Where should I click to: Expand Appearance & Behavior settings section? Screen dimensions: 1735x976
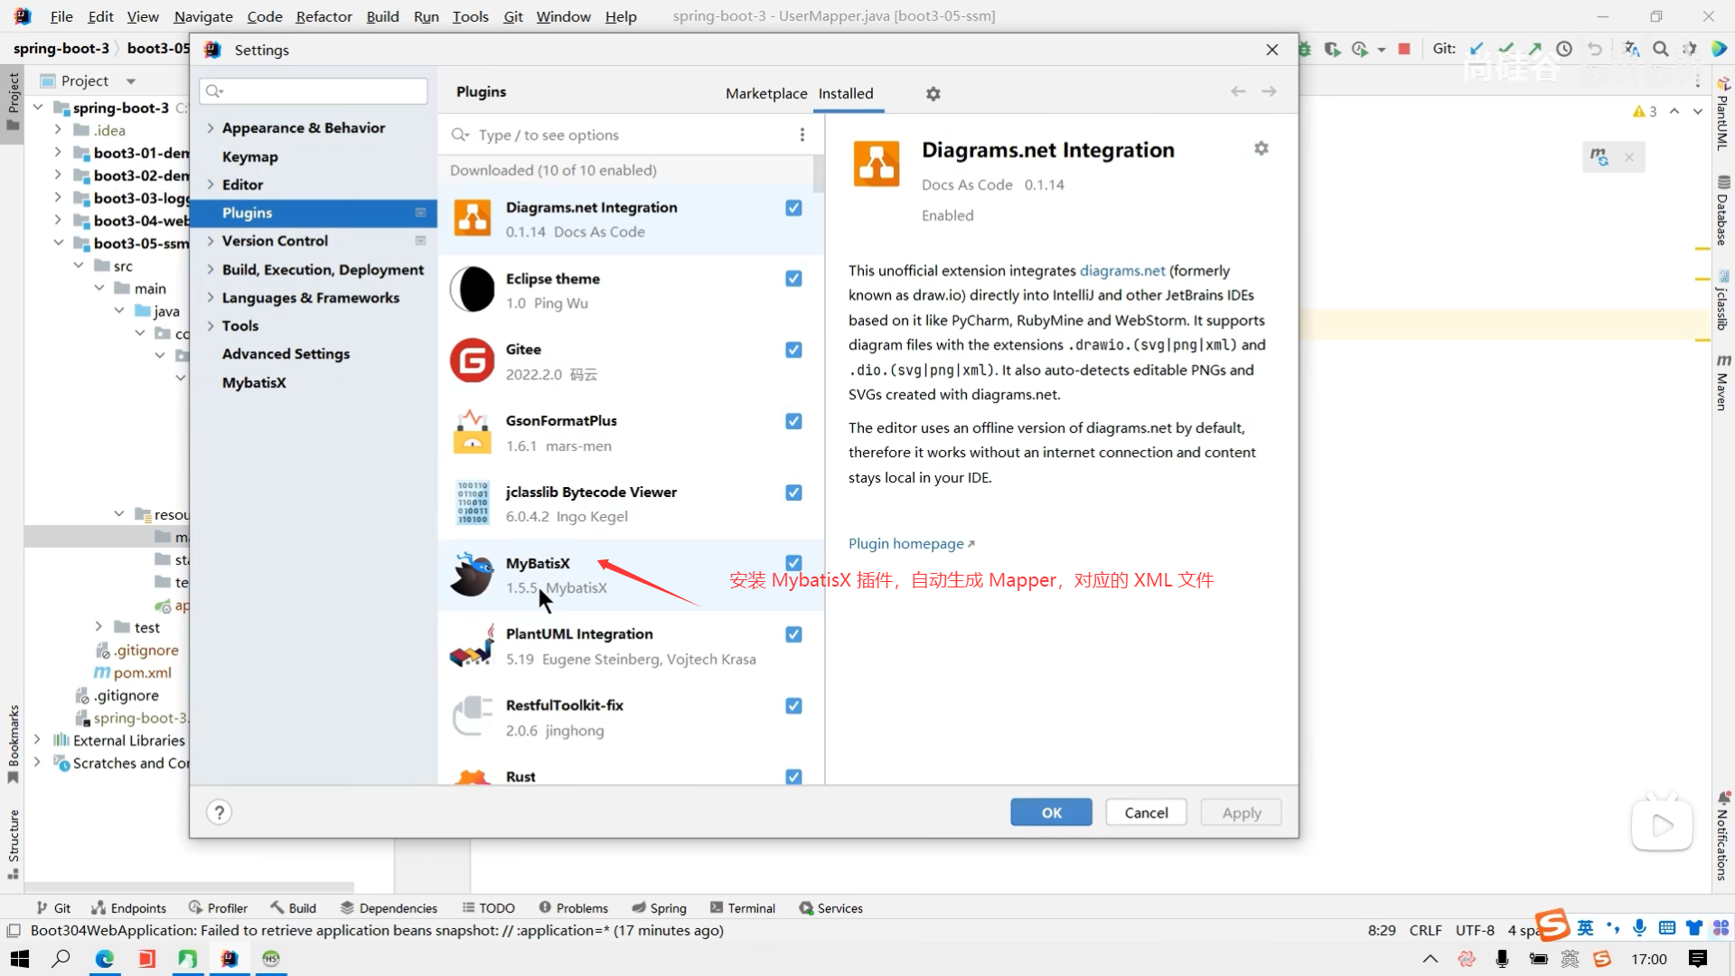click(x=211, y=128)
